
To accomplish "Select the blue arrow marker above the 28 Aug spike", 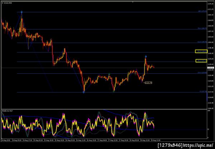I will 146,56.
